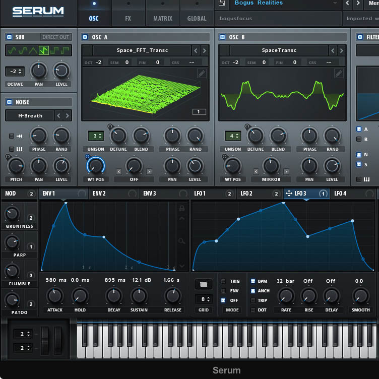Enable the LFO DOT checkbox
The height and width of the screenshot is (379, 379).
pyautogui.click(x=253, y=310)
